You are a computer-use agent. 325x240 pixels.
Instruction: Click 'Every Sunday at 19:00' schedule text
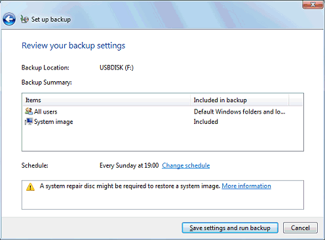[129, 165]
